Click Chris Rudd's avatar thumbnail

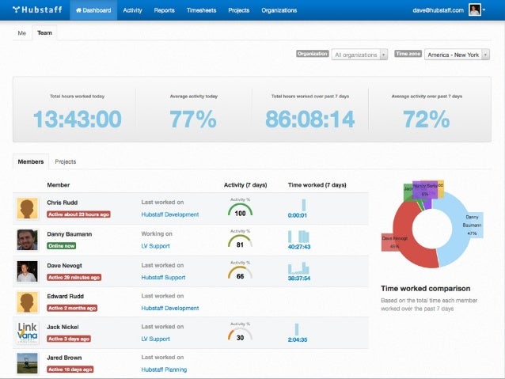(x=27, y=209)
